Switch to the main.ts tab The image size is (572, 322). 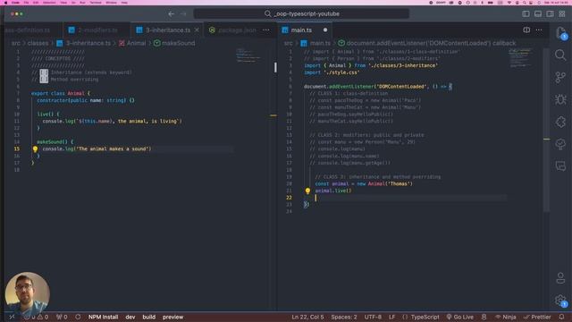pyautogui.click(x=306, y=30)
